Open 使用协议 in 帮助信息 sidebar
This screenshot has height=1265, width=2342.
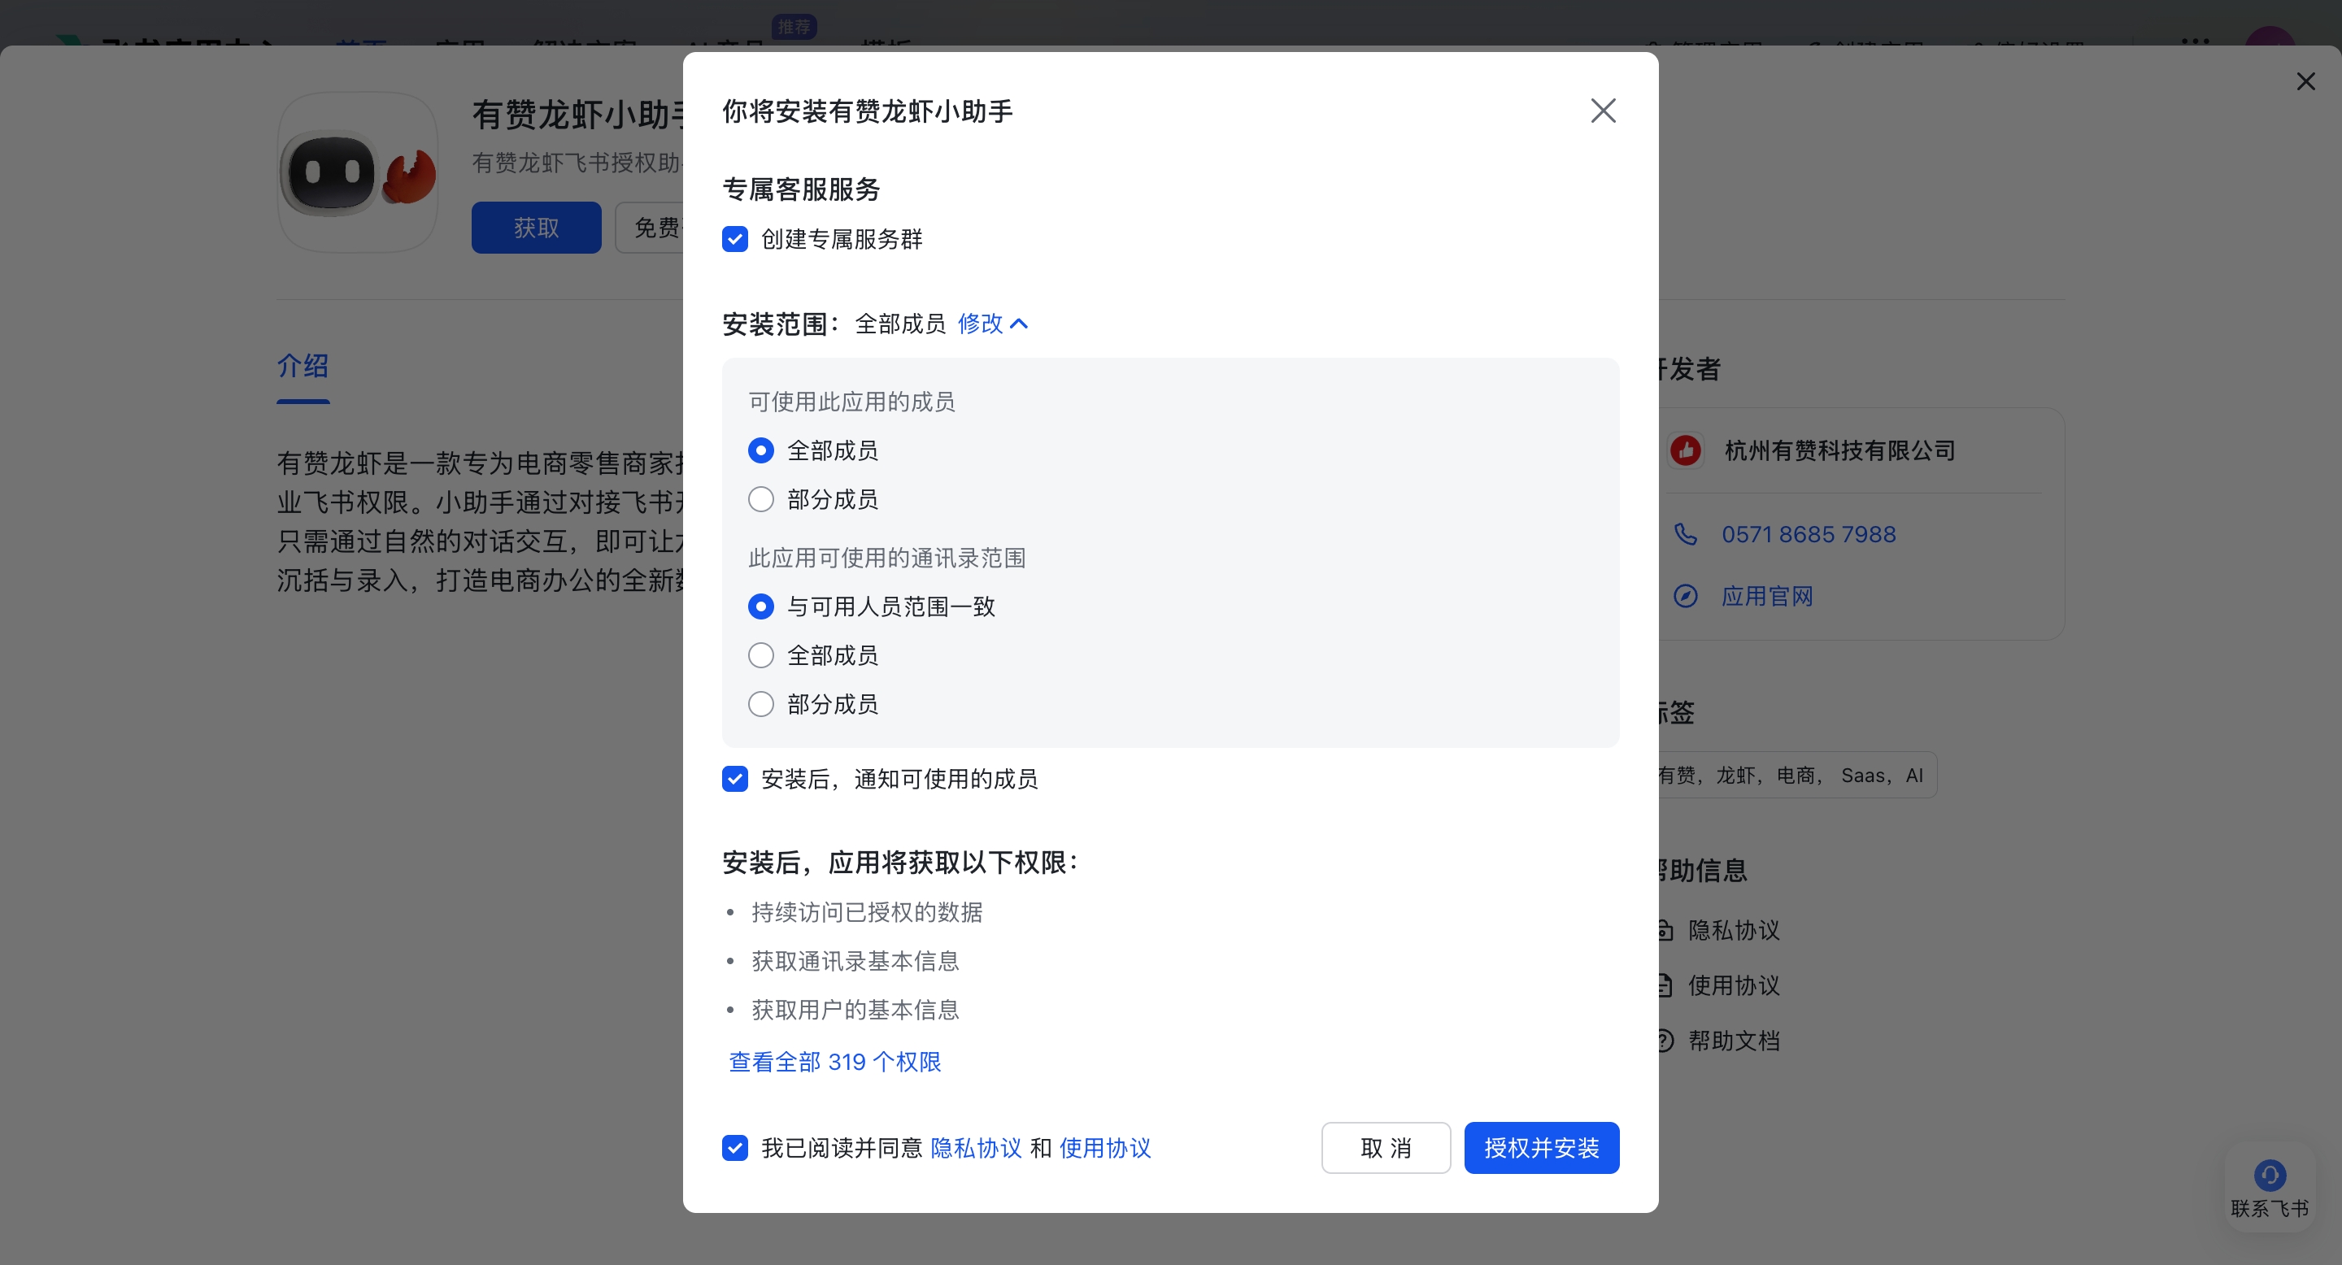pos(1734,985)
